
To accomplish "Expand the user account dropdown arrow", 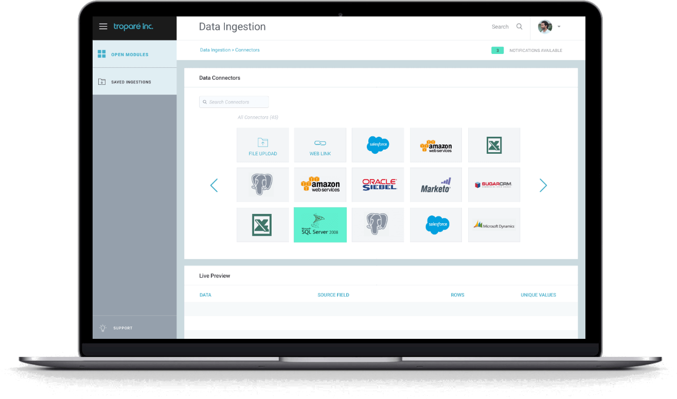I will [559, 27].
